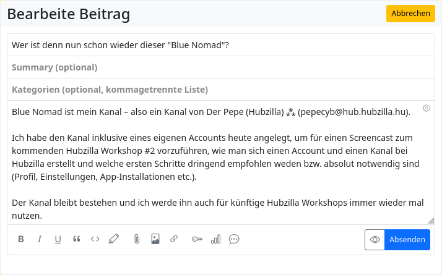Add a poll using bar-chart icon
The image size is (442, 275).
[215, 239]
